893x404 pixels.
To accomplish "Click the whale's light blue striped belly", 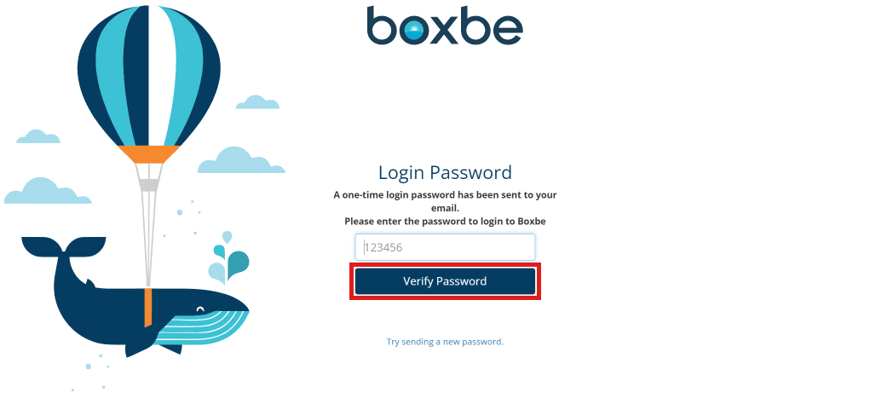I will tap(205, 326).
